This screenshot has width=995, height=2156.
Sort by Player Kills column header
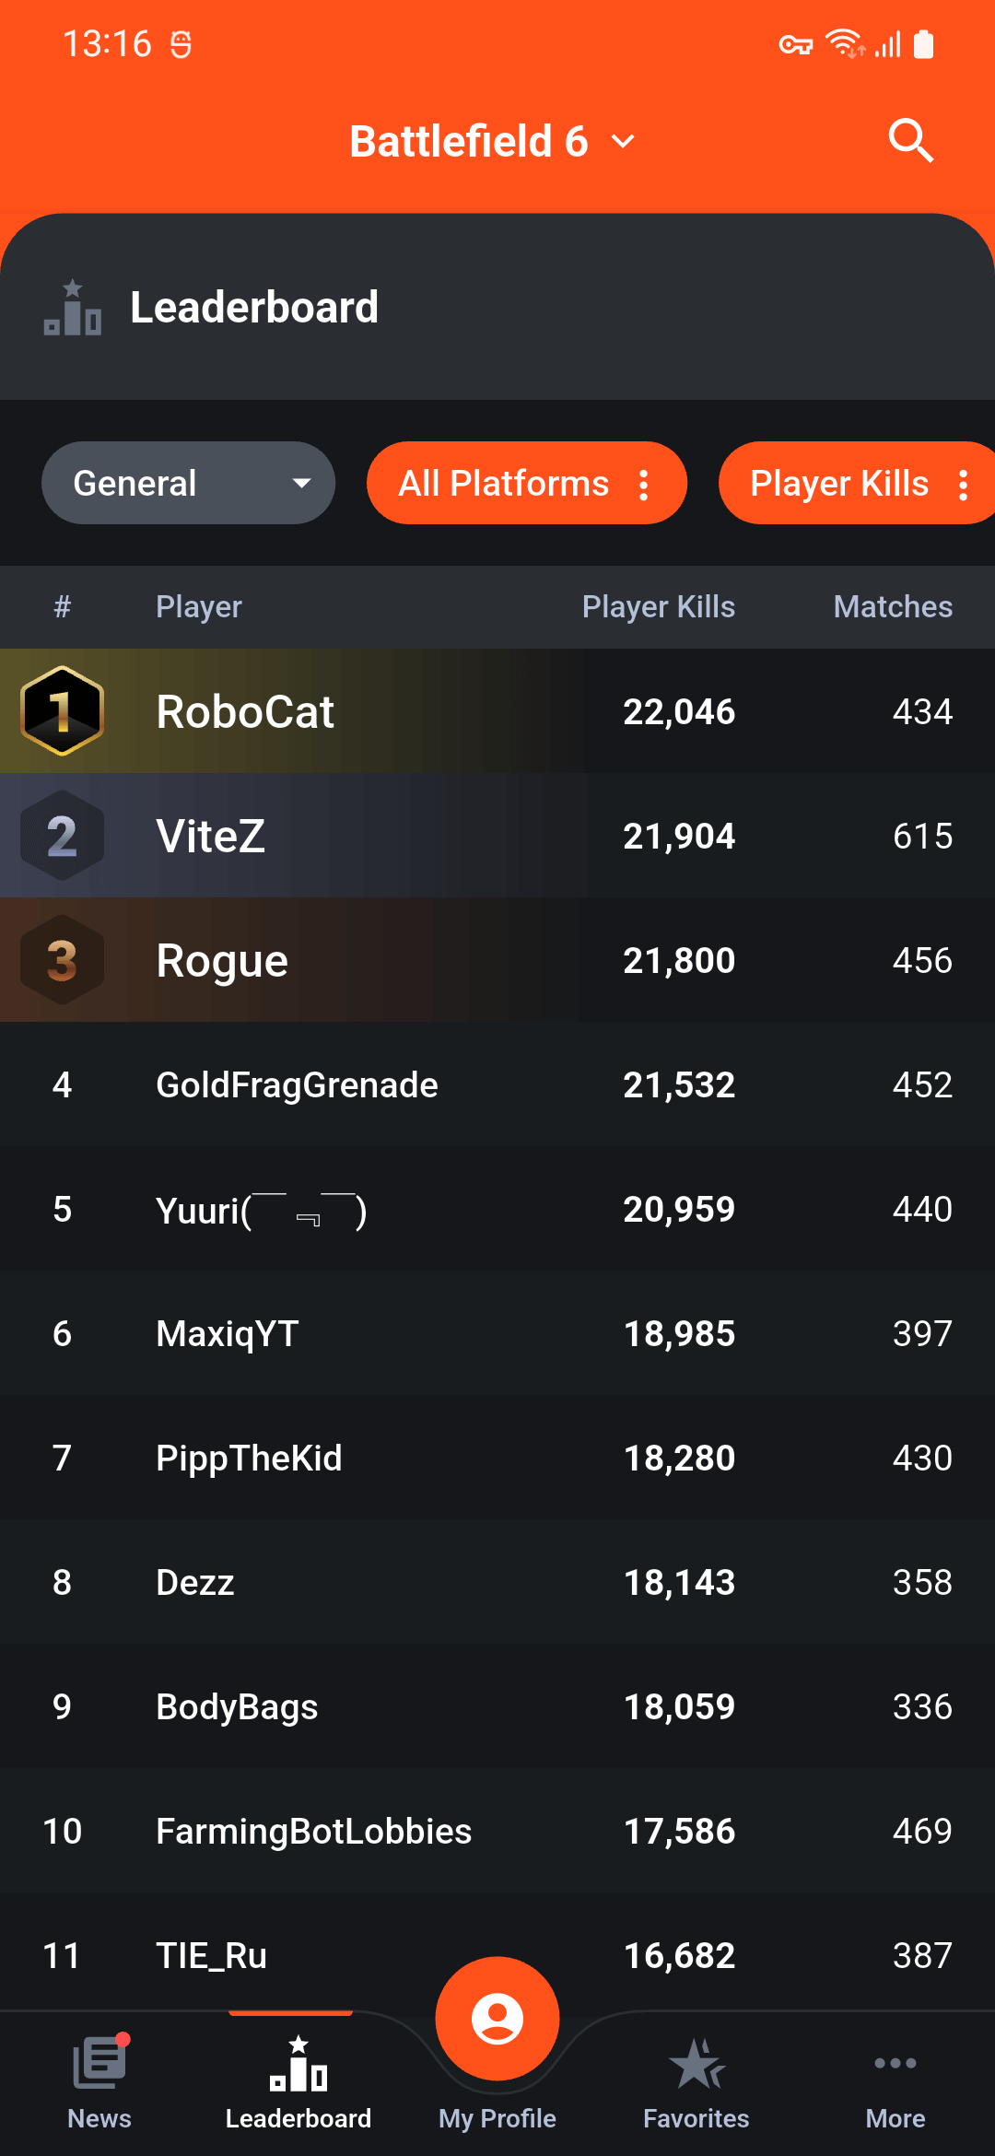(659, 606)
